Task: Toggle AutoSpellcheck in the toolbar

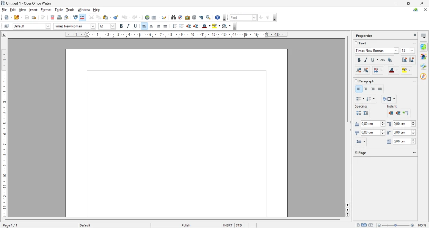Action: (x=82, y=17)
